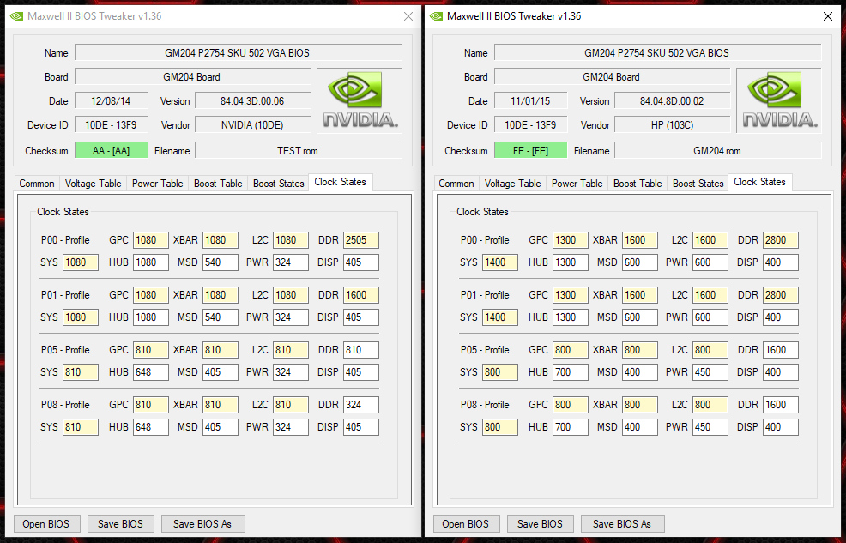Click Checksum field FE - [FE]
The height and width of the screenshot is (543, 846).
coord(530,150)
